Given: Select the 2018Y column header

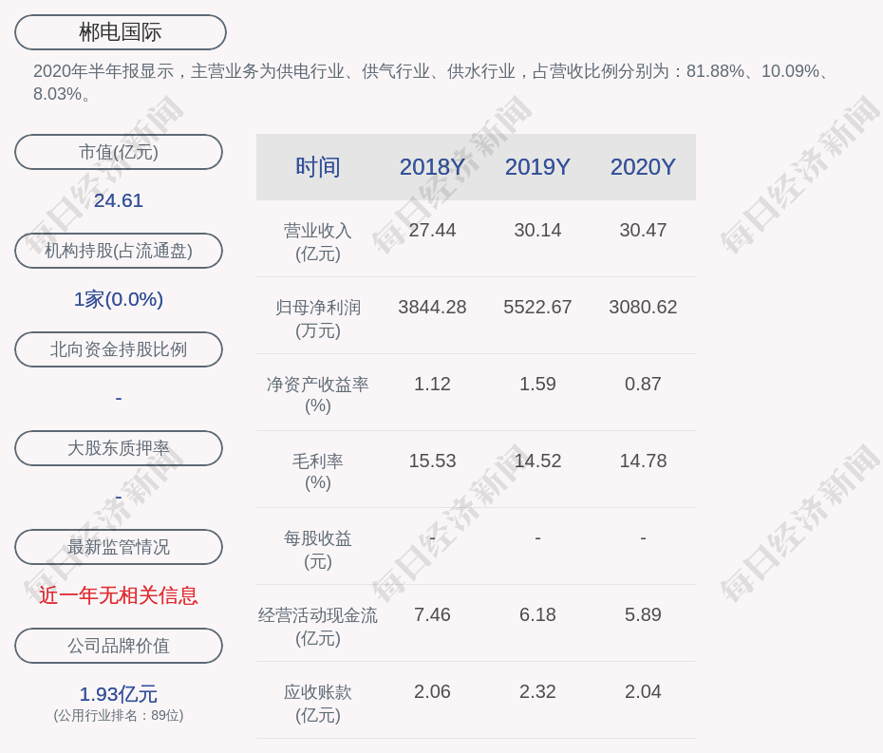Looking at the screenshot, I should [x=432, y=167].
